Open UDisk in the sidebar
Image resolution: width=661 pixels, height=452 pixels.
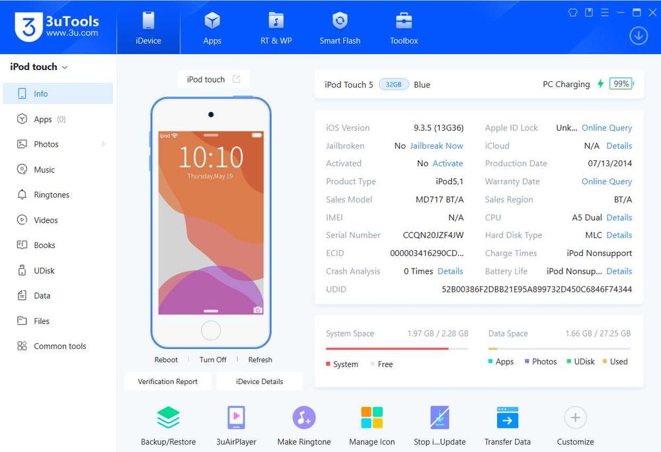click(x=58, y=271)
